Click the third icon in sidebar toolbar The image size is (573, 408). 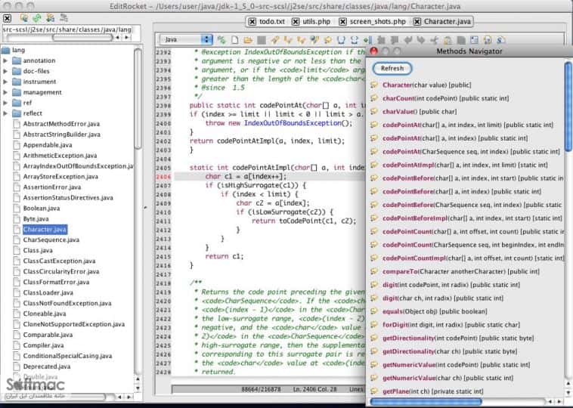click(x=50, y=17)
